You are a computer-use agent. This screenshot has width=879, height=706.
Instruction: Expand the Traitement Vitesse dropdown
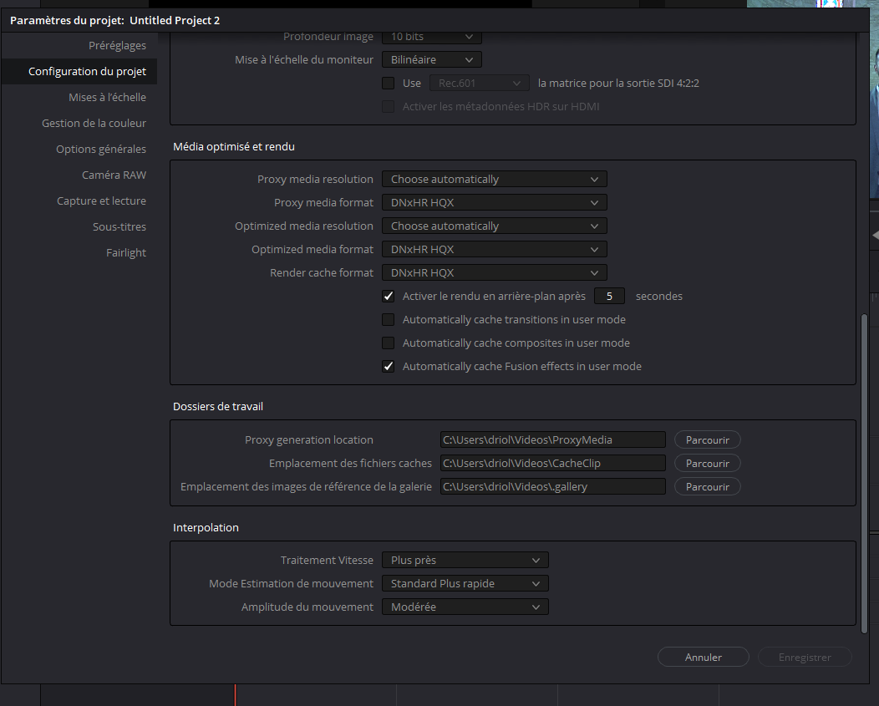(x=465, y=560)
